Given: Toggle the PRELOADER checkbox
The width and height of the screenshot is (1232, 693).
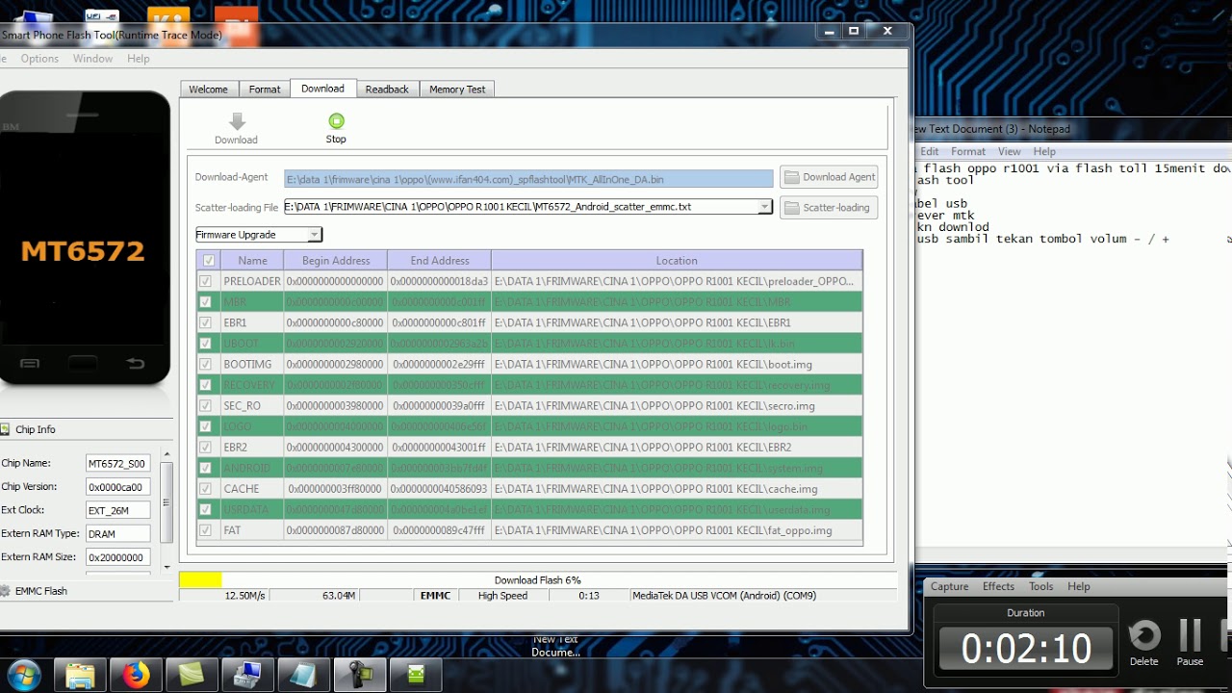Looking at the screenshot, I should tap(205, 281).
